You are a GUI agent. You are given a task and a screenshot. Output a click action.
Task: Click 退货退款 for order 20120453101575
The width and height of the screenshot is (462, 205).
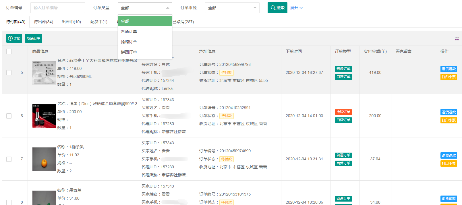point(449,199)
